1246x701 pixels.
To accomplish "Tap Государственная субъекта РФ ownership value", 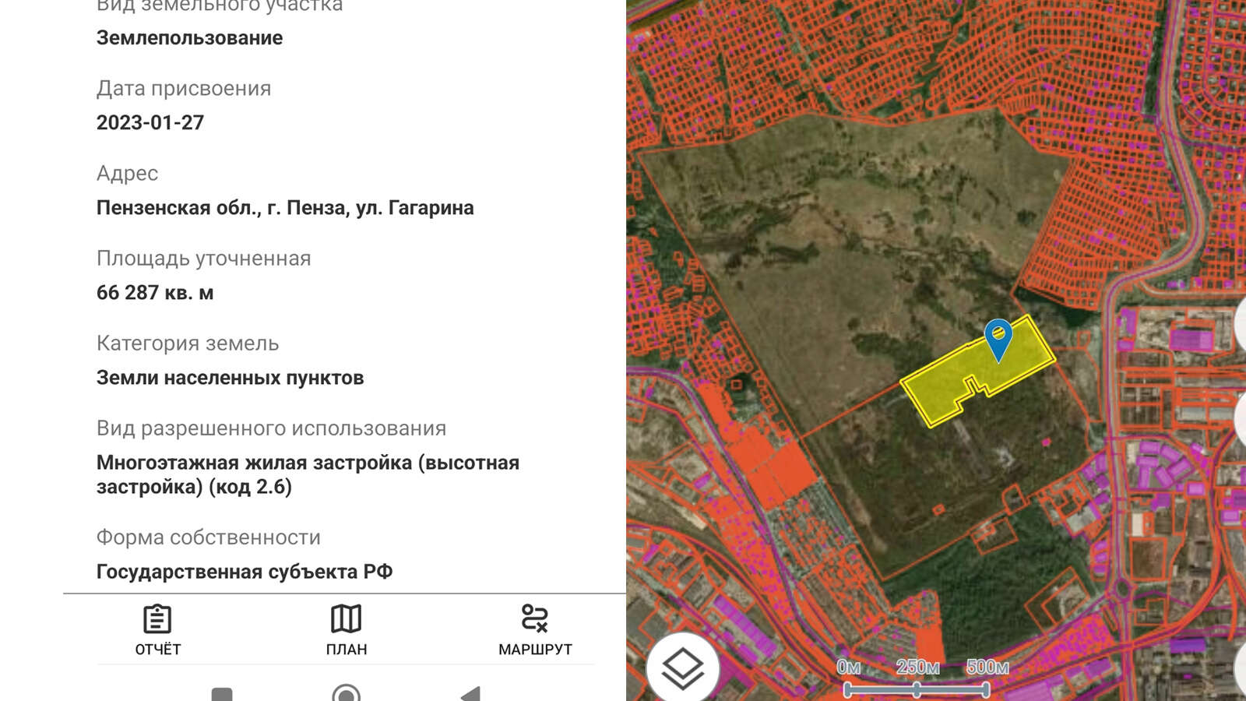I will coord(245,572).
